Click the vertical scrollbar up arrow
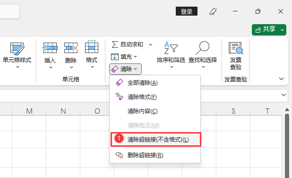The width and height of the screenshot is (292, 178). pos(287,109)
